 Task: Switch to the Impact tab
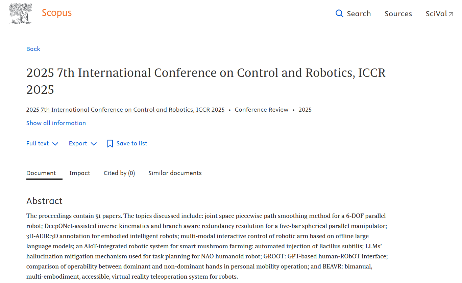coord(80,173)
